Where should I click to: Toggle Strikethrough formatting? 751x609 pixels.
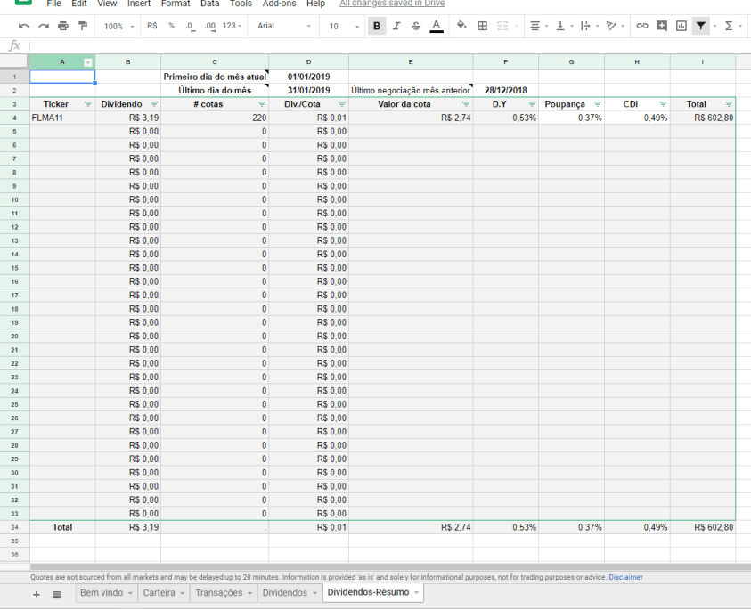point(416,26)
